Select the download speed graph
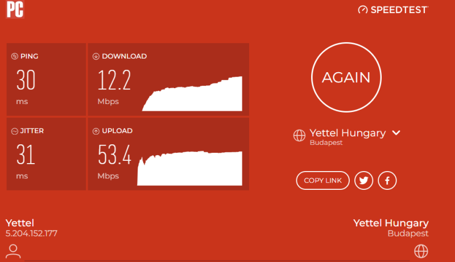The height and width of the screenshot is (262, 455). pyautogui.click(x=192, y=94)
